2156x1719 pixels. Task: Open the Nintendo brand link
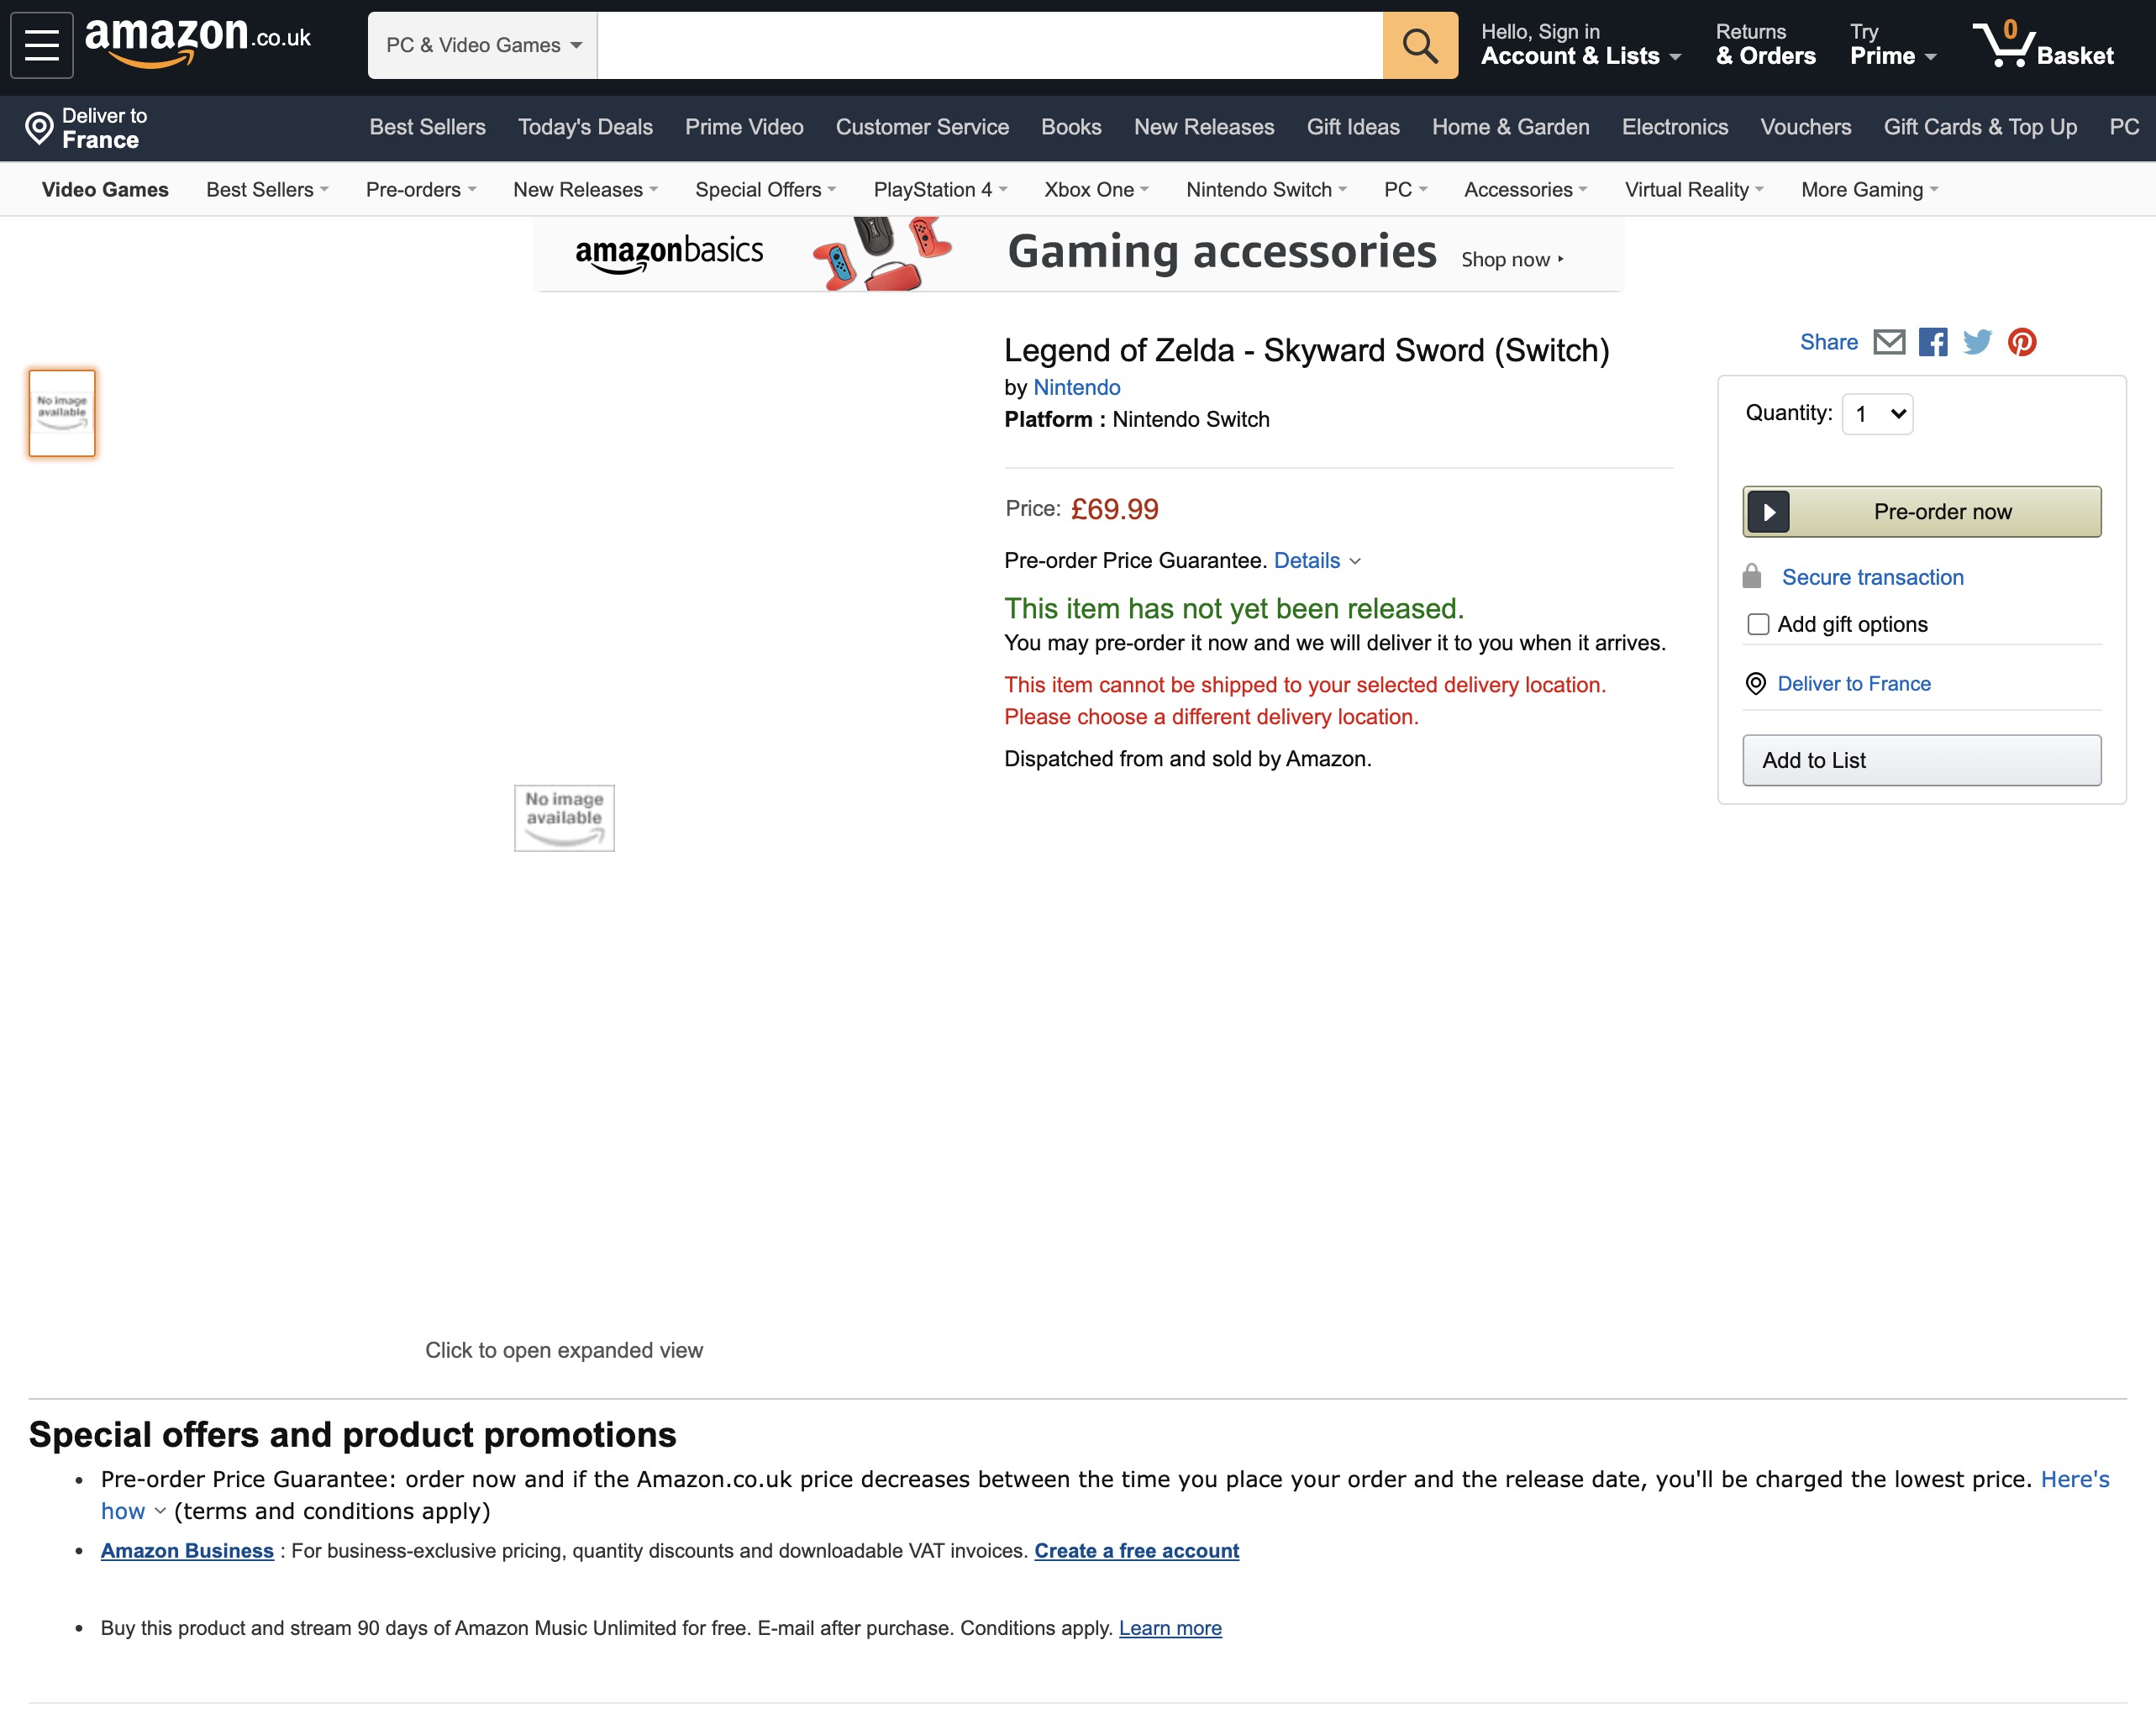[1076, 388]
